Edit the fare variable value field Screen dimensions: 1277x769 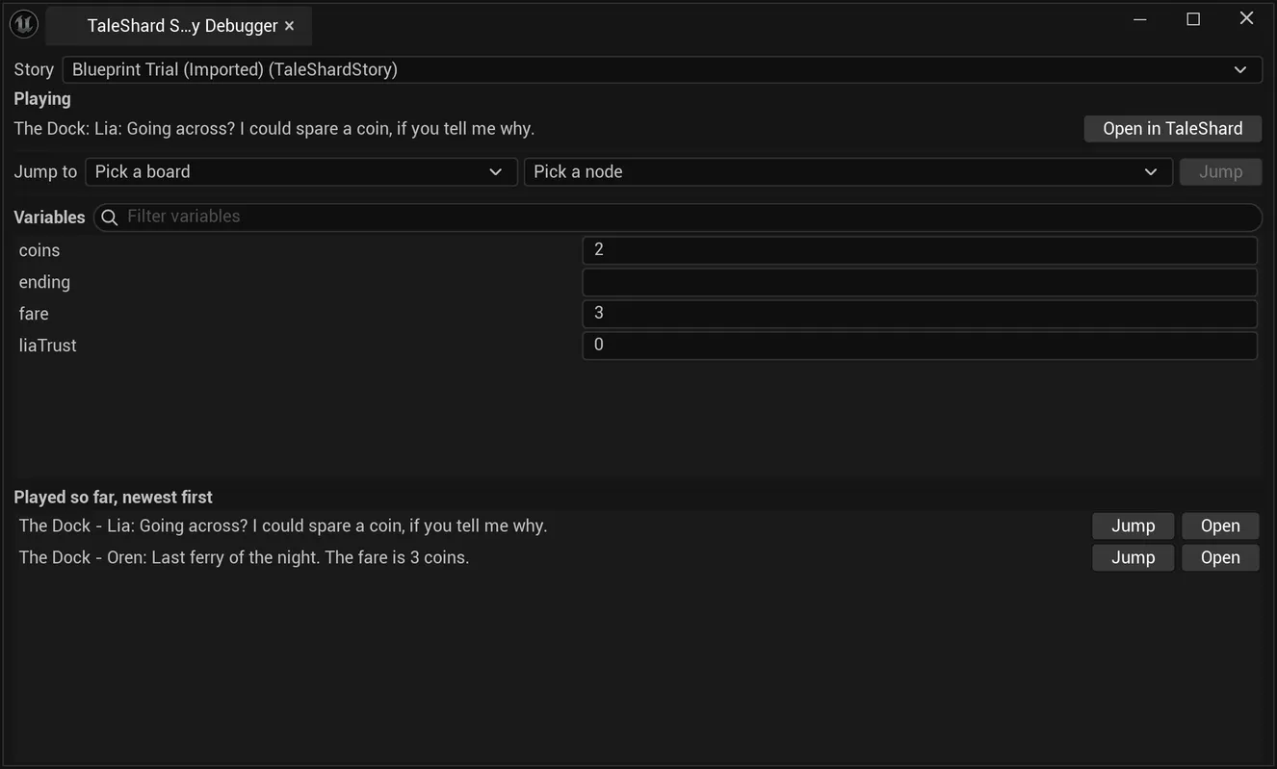point(920,313)
